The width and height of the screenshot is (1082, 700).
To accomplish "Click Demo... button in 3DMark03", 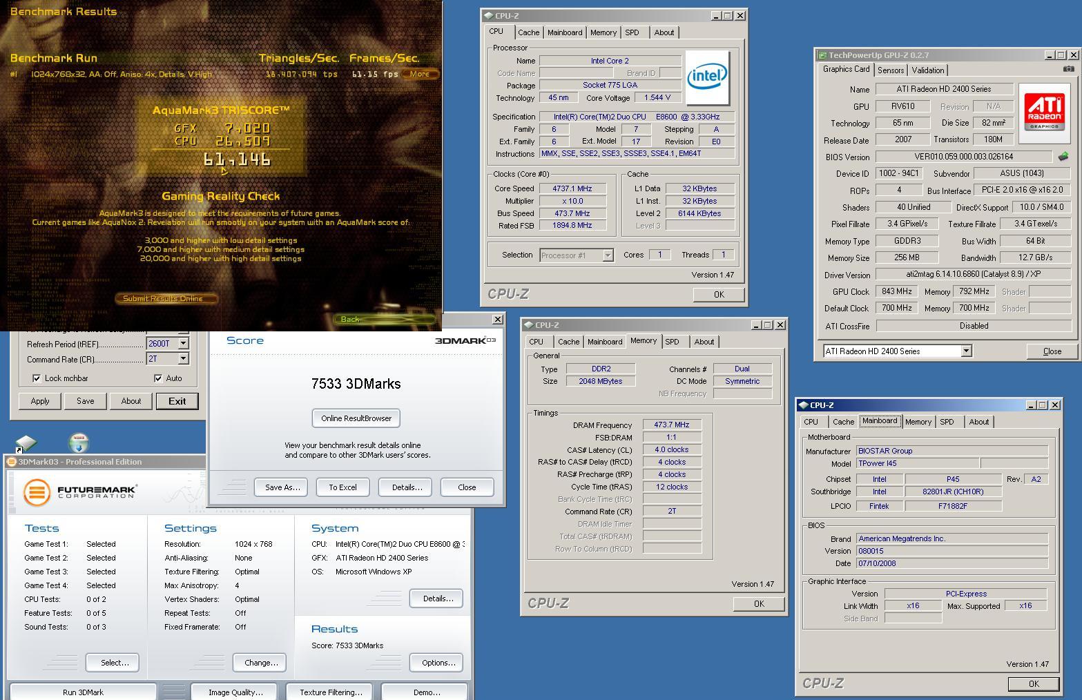I will 426,692.
